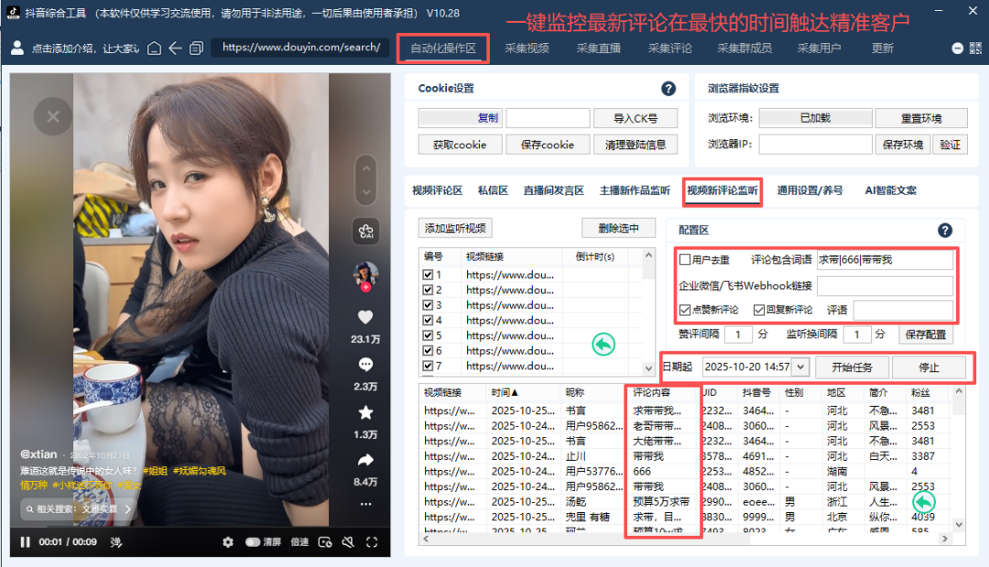This screenshot has width=989, height=567.
Task: Open the 采集直播 tab
Action: point(599,49)
